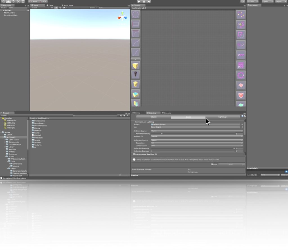Toggle scene lighting sun button
The image size is (288, 250).
[x=56, y=8]
